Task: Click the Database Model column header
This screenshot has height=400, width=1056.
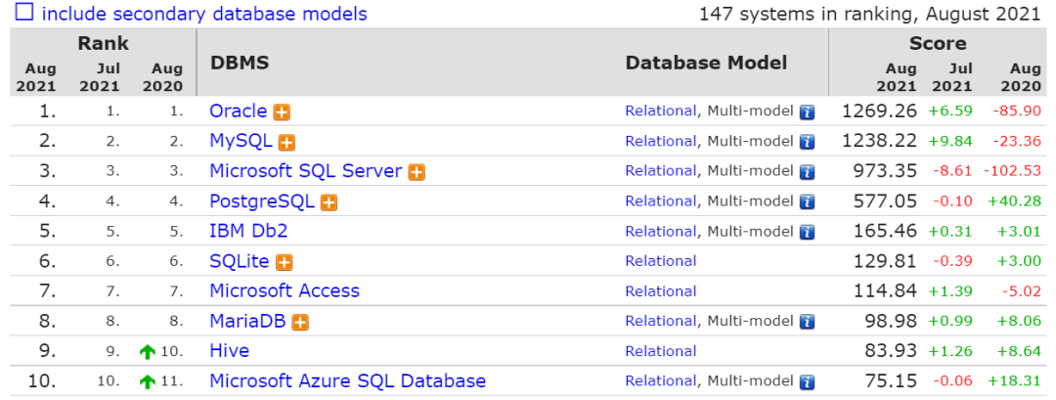Action: click(706, 63)
